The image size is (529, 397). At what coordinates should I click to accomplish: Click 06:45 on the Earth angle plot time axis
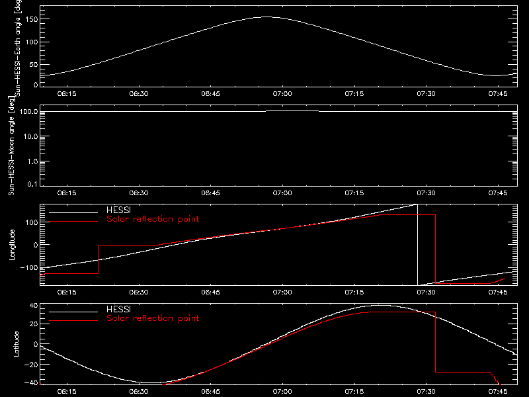coord(210,93)
